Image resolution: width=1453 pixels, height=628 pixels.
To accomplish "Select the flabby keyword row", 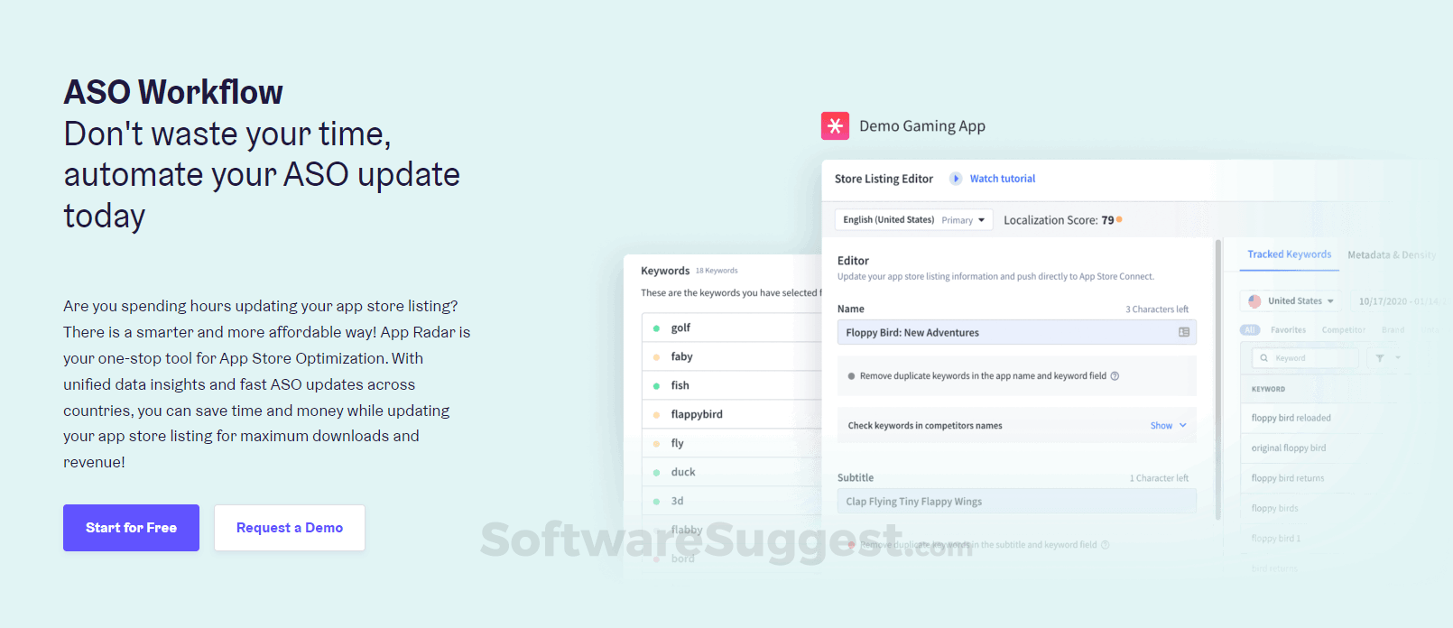I will (x=731, y=530).
